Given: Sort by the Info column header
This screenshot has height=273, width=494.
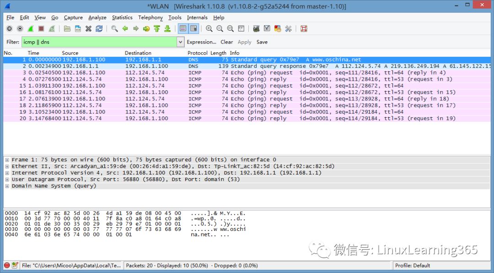Looking at the screenshot, I should point(234,53).
